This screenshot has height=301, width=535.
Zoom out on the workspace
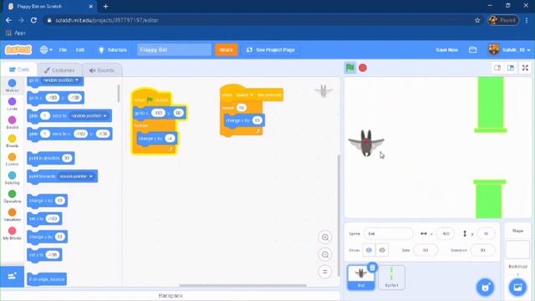[325, 254]
